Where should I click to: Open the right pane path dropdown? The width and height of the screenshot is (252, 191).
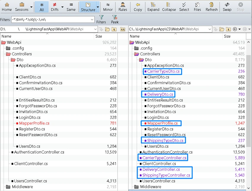click(x=210, y=29)
